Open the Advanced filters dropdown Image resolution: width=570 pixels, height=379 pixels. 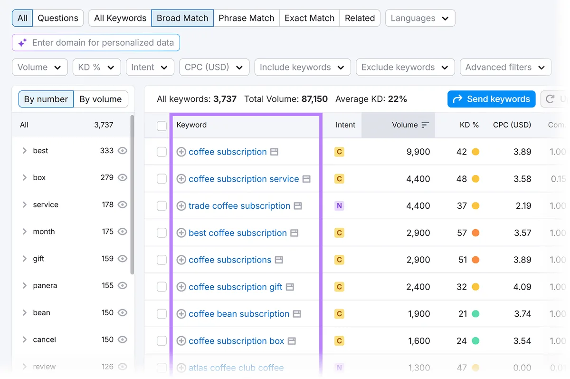(x=505, y=67)
